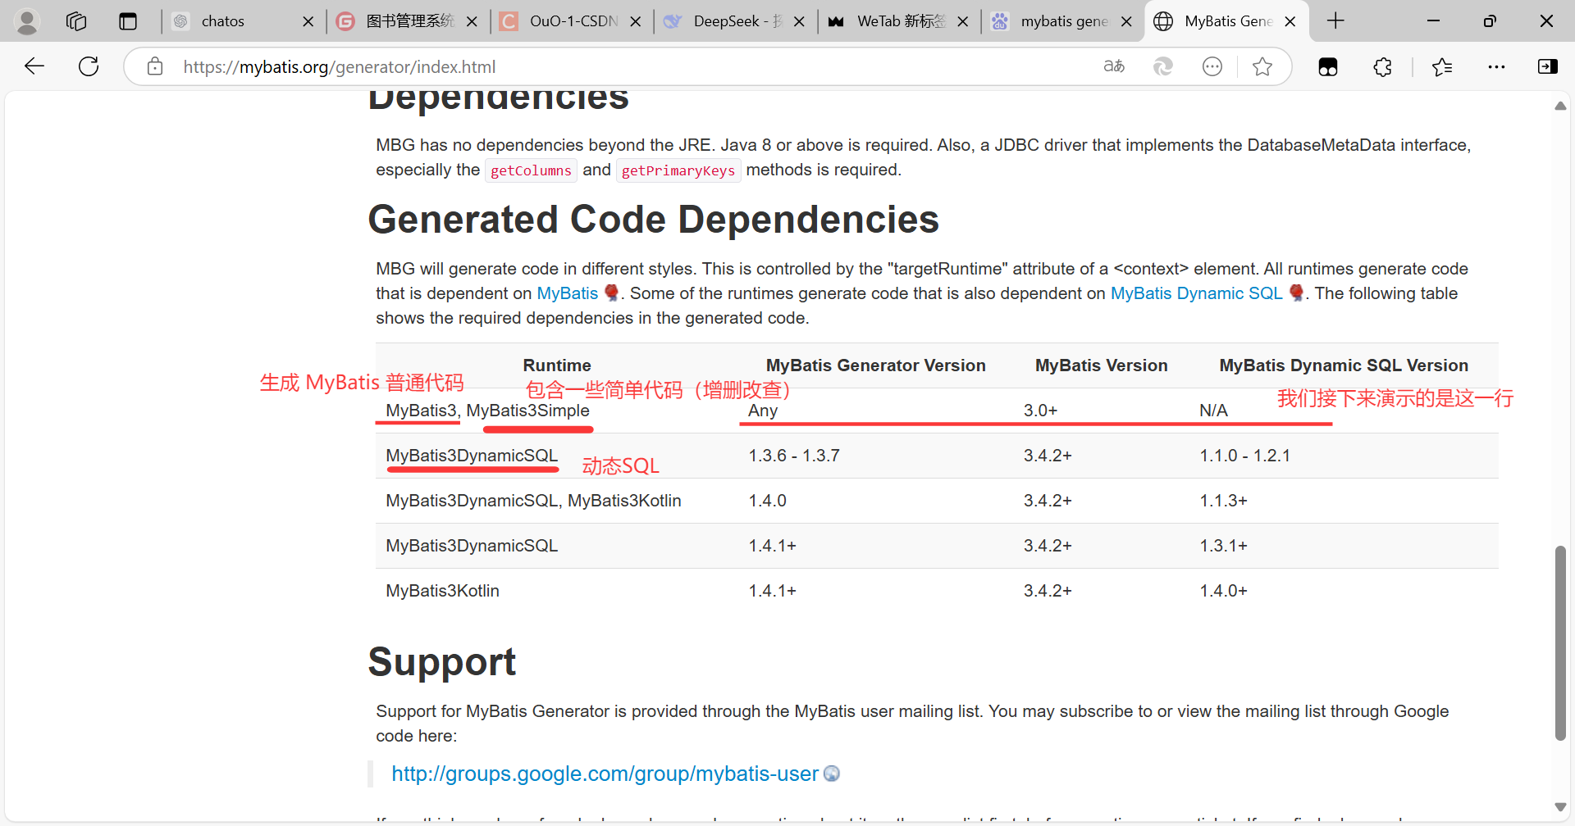
Task: Open the MyBatis link in the paragraph
Action: [568, 293]
